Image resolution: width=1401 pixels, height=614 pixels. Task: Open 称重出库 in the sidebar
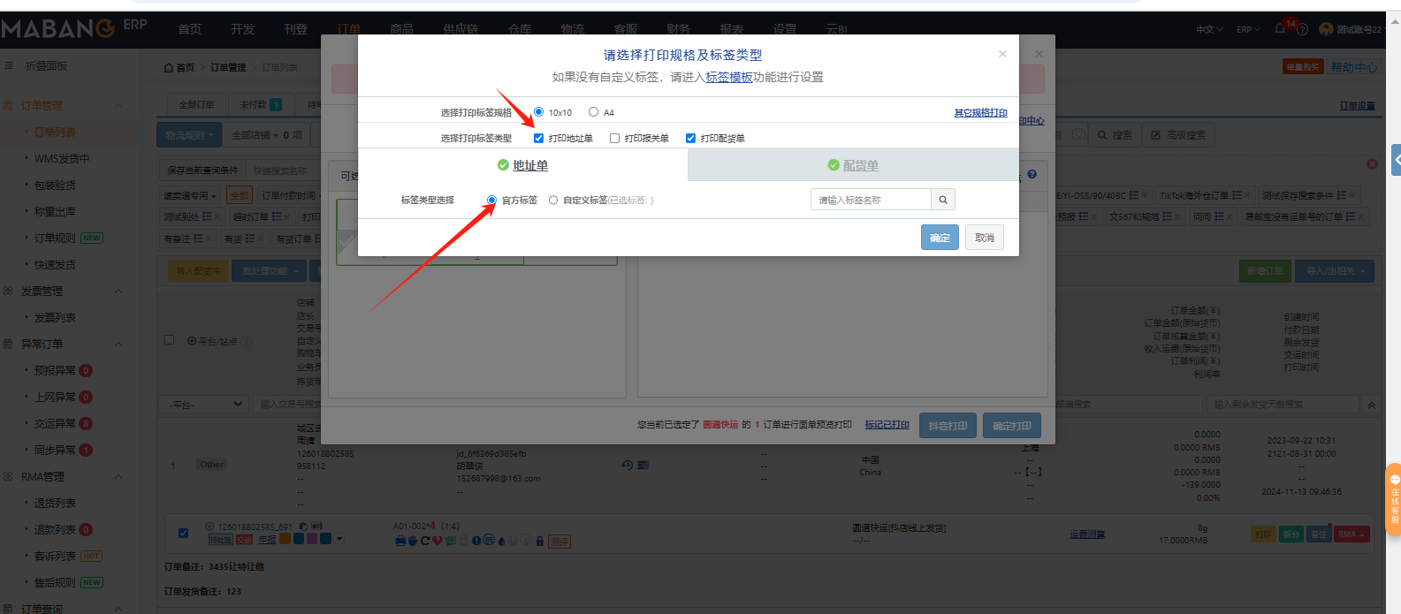point(55,212)
